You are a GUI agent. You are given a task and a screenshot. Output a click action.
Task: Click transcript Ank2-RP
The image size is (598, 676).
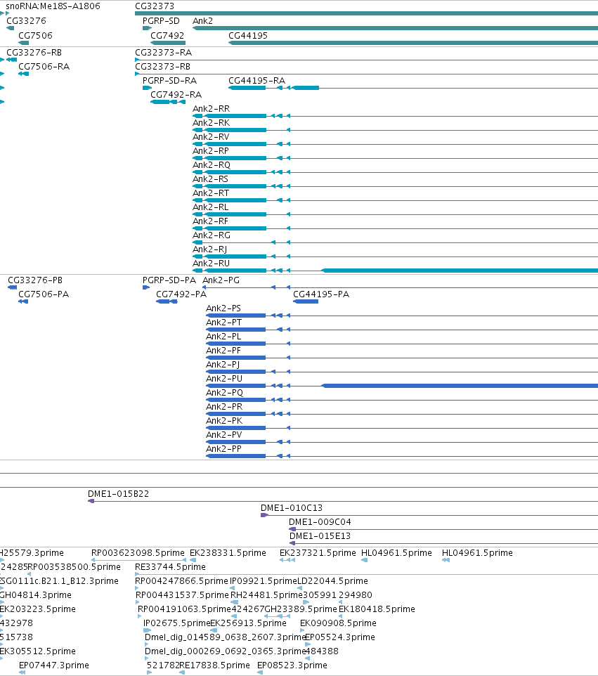(x=210, y=151)
